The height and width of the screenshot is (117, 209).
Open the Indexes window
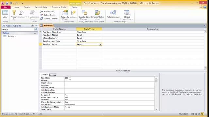73,14
